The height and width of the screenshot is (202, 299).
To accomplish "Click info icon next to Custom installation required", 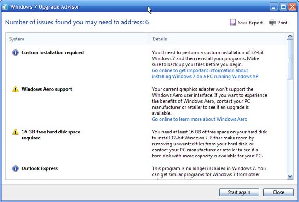I will click(x=16, y=52).
